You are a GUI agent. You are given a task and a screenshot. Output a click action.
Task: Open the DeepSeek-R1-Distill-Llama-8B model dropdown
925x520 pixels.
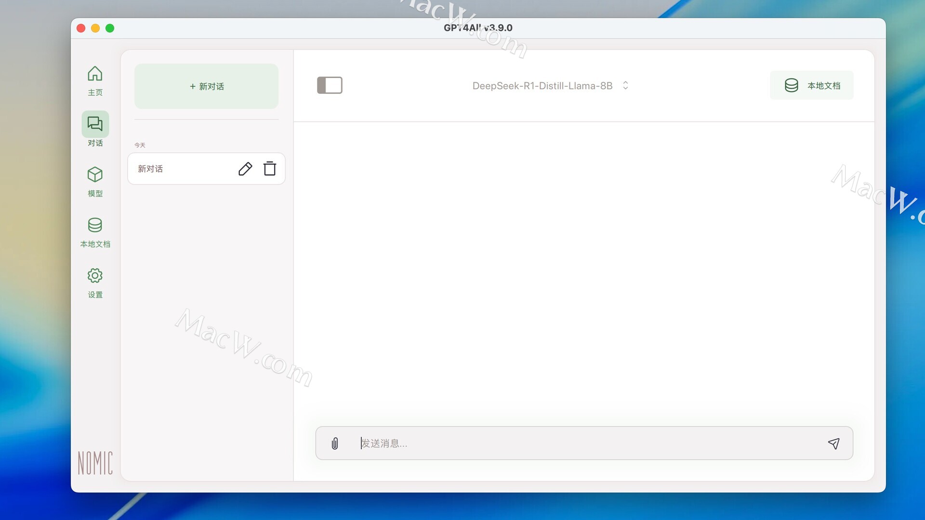click(550, 86)
